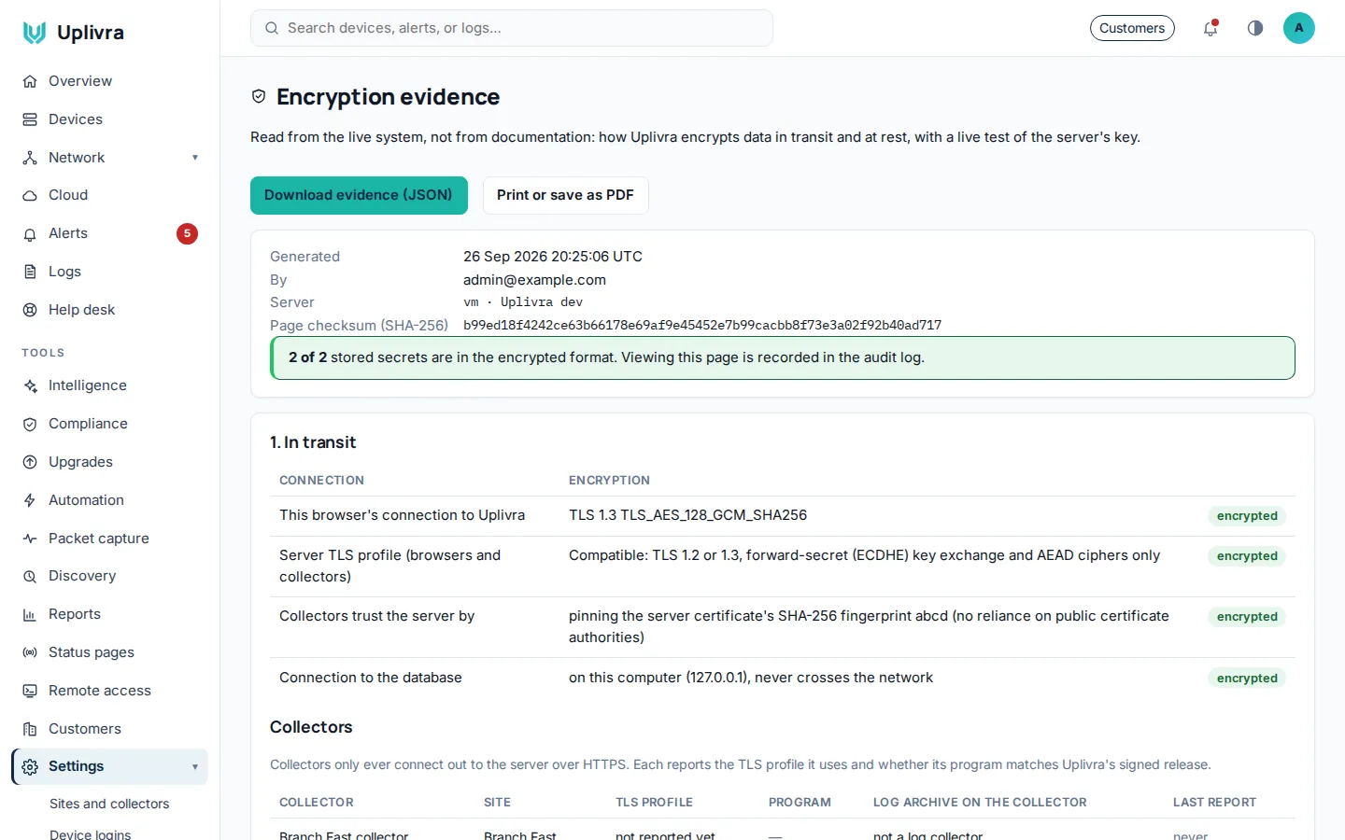1345x840 pixels.
Task: Click the Alerts bell icon in sidebar
Action: [x=30, y=233]
